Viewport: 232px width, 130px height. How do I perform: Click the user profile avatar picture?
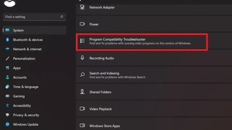click(10, 3)
